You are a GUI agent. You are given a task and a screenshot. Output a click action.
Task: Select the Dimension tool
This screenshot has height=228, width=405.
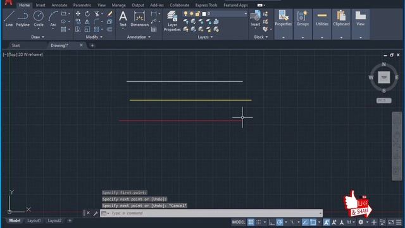click(139, 19)
